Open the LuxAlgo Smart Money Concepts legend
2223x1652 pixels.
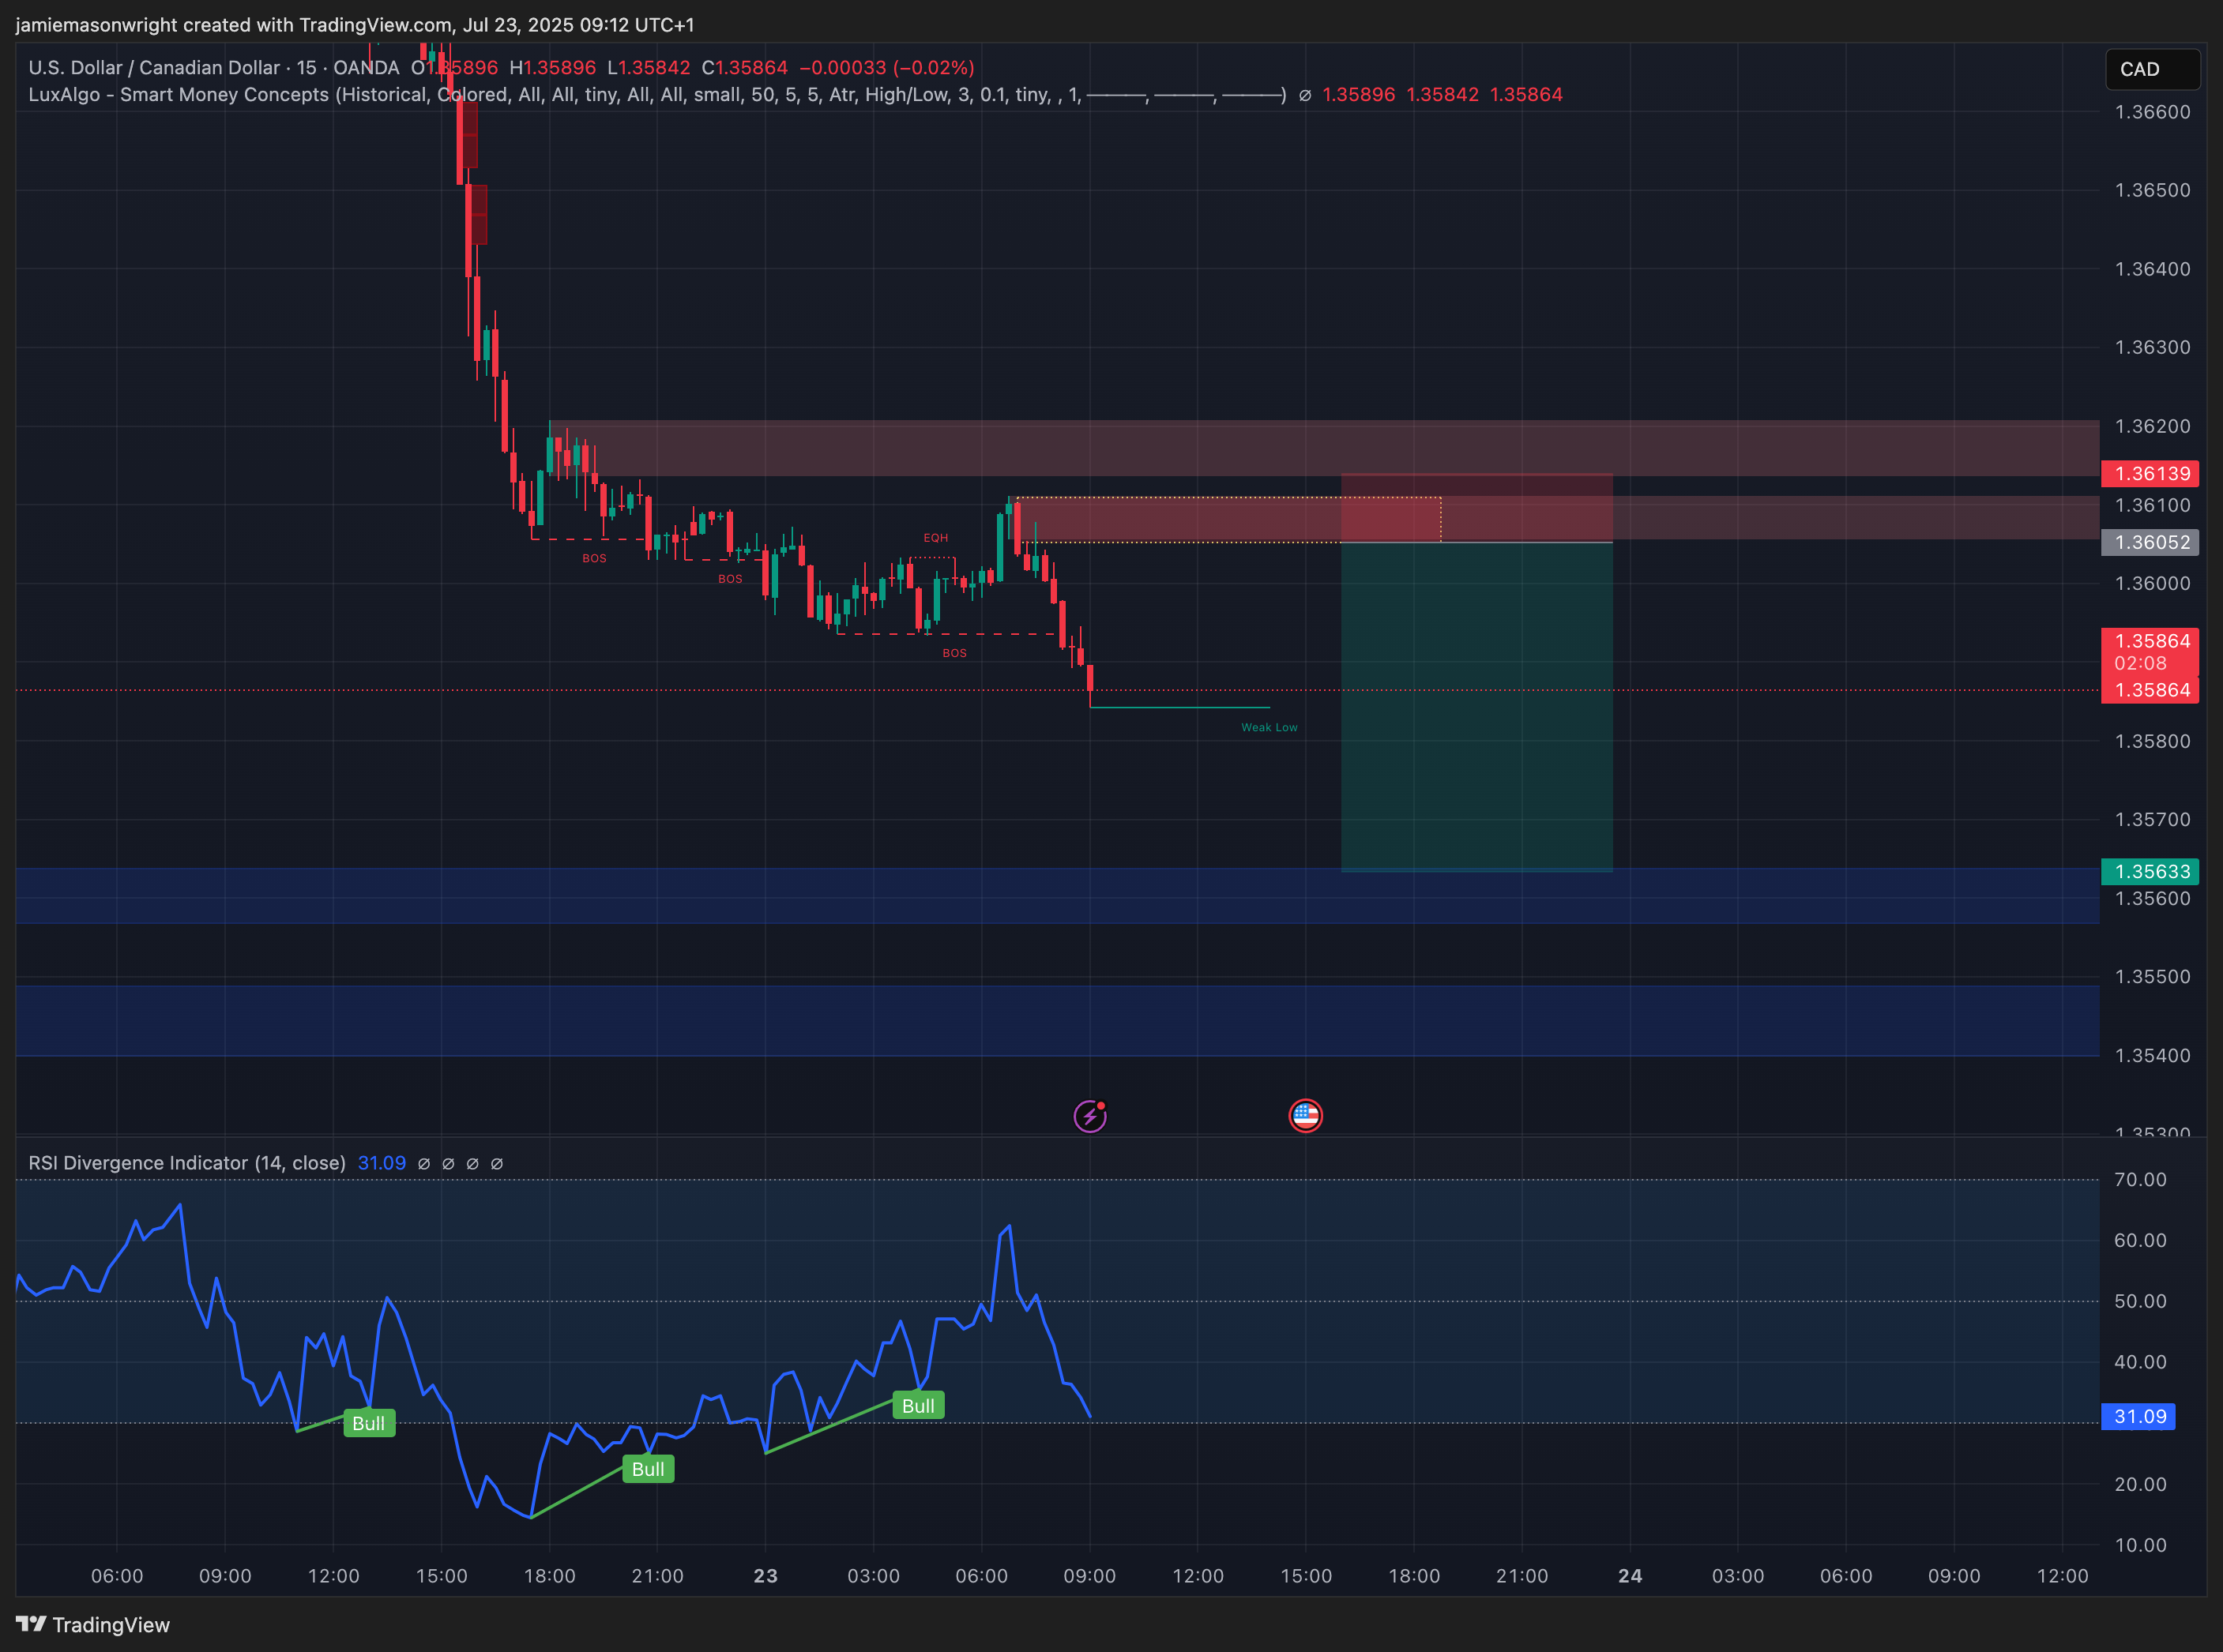[x=656, y=94]
